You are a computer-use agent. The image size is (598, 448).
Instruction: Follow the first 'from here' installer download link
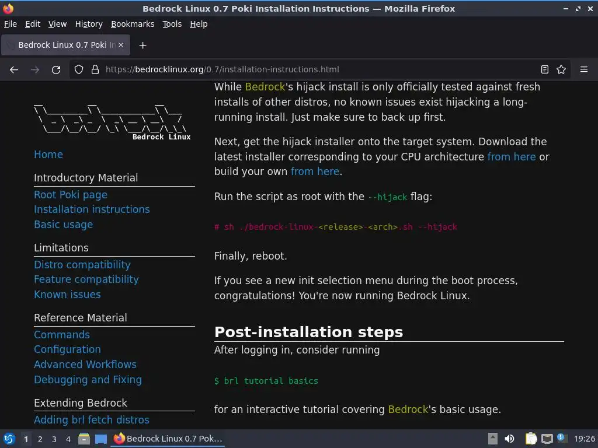(512, 156)
